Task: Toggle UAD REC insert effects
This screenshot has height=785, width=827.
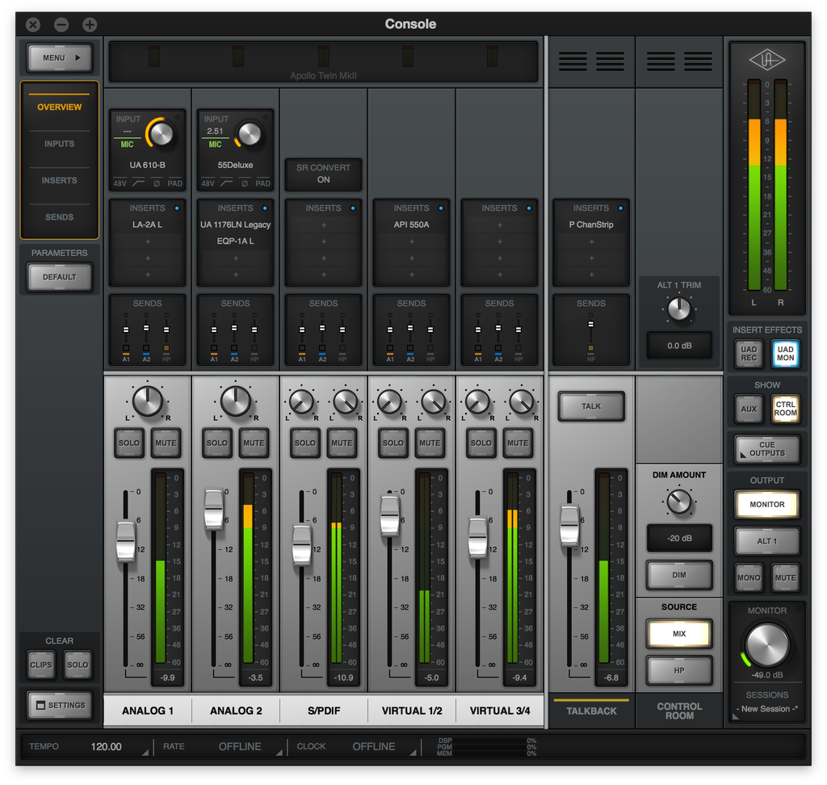Action: pos(749,354)
